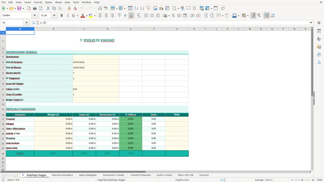Open the Styles deck in the sidebar

pyautogui.click(x=319, y=39)
